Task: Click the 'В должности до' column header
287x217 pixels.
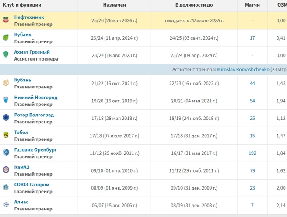Action: coord(194,5)
